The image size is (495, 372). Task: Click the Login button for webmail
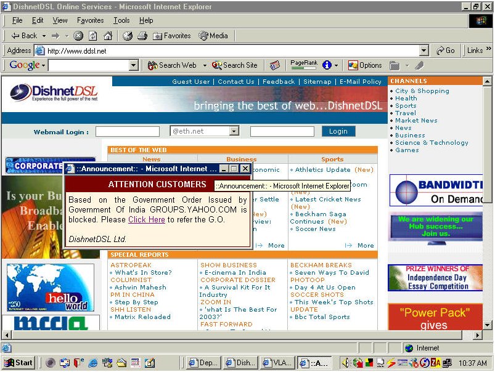coord(338,131)
